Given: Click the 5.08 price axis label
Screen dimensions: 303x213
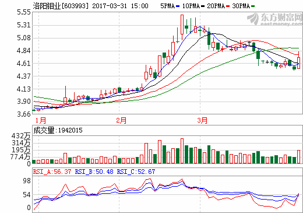Looking at the screenshot, I should tap(24, 38).
